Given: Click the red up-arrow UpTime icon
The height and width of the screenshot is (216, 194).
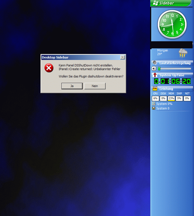Looking at the screenshot, I should point(155,75).
